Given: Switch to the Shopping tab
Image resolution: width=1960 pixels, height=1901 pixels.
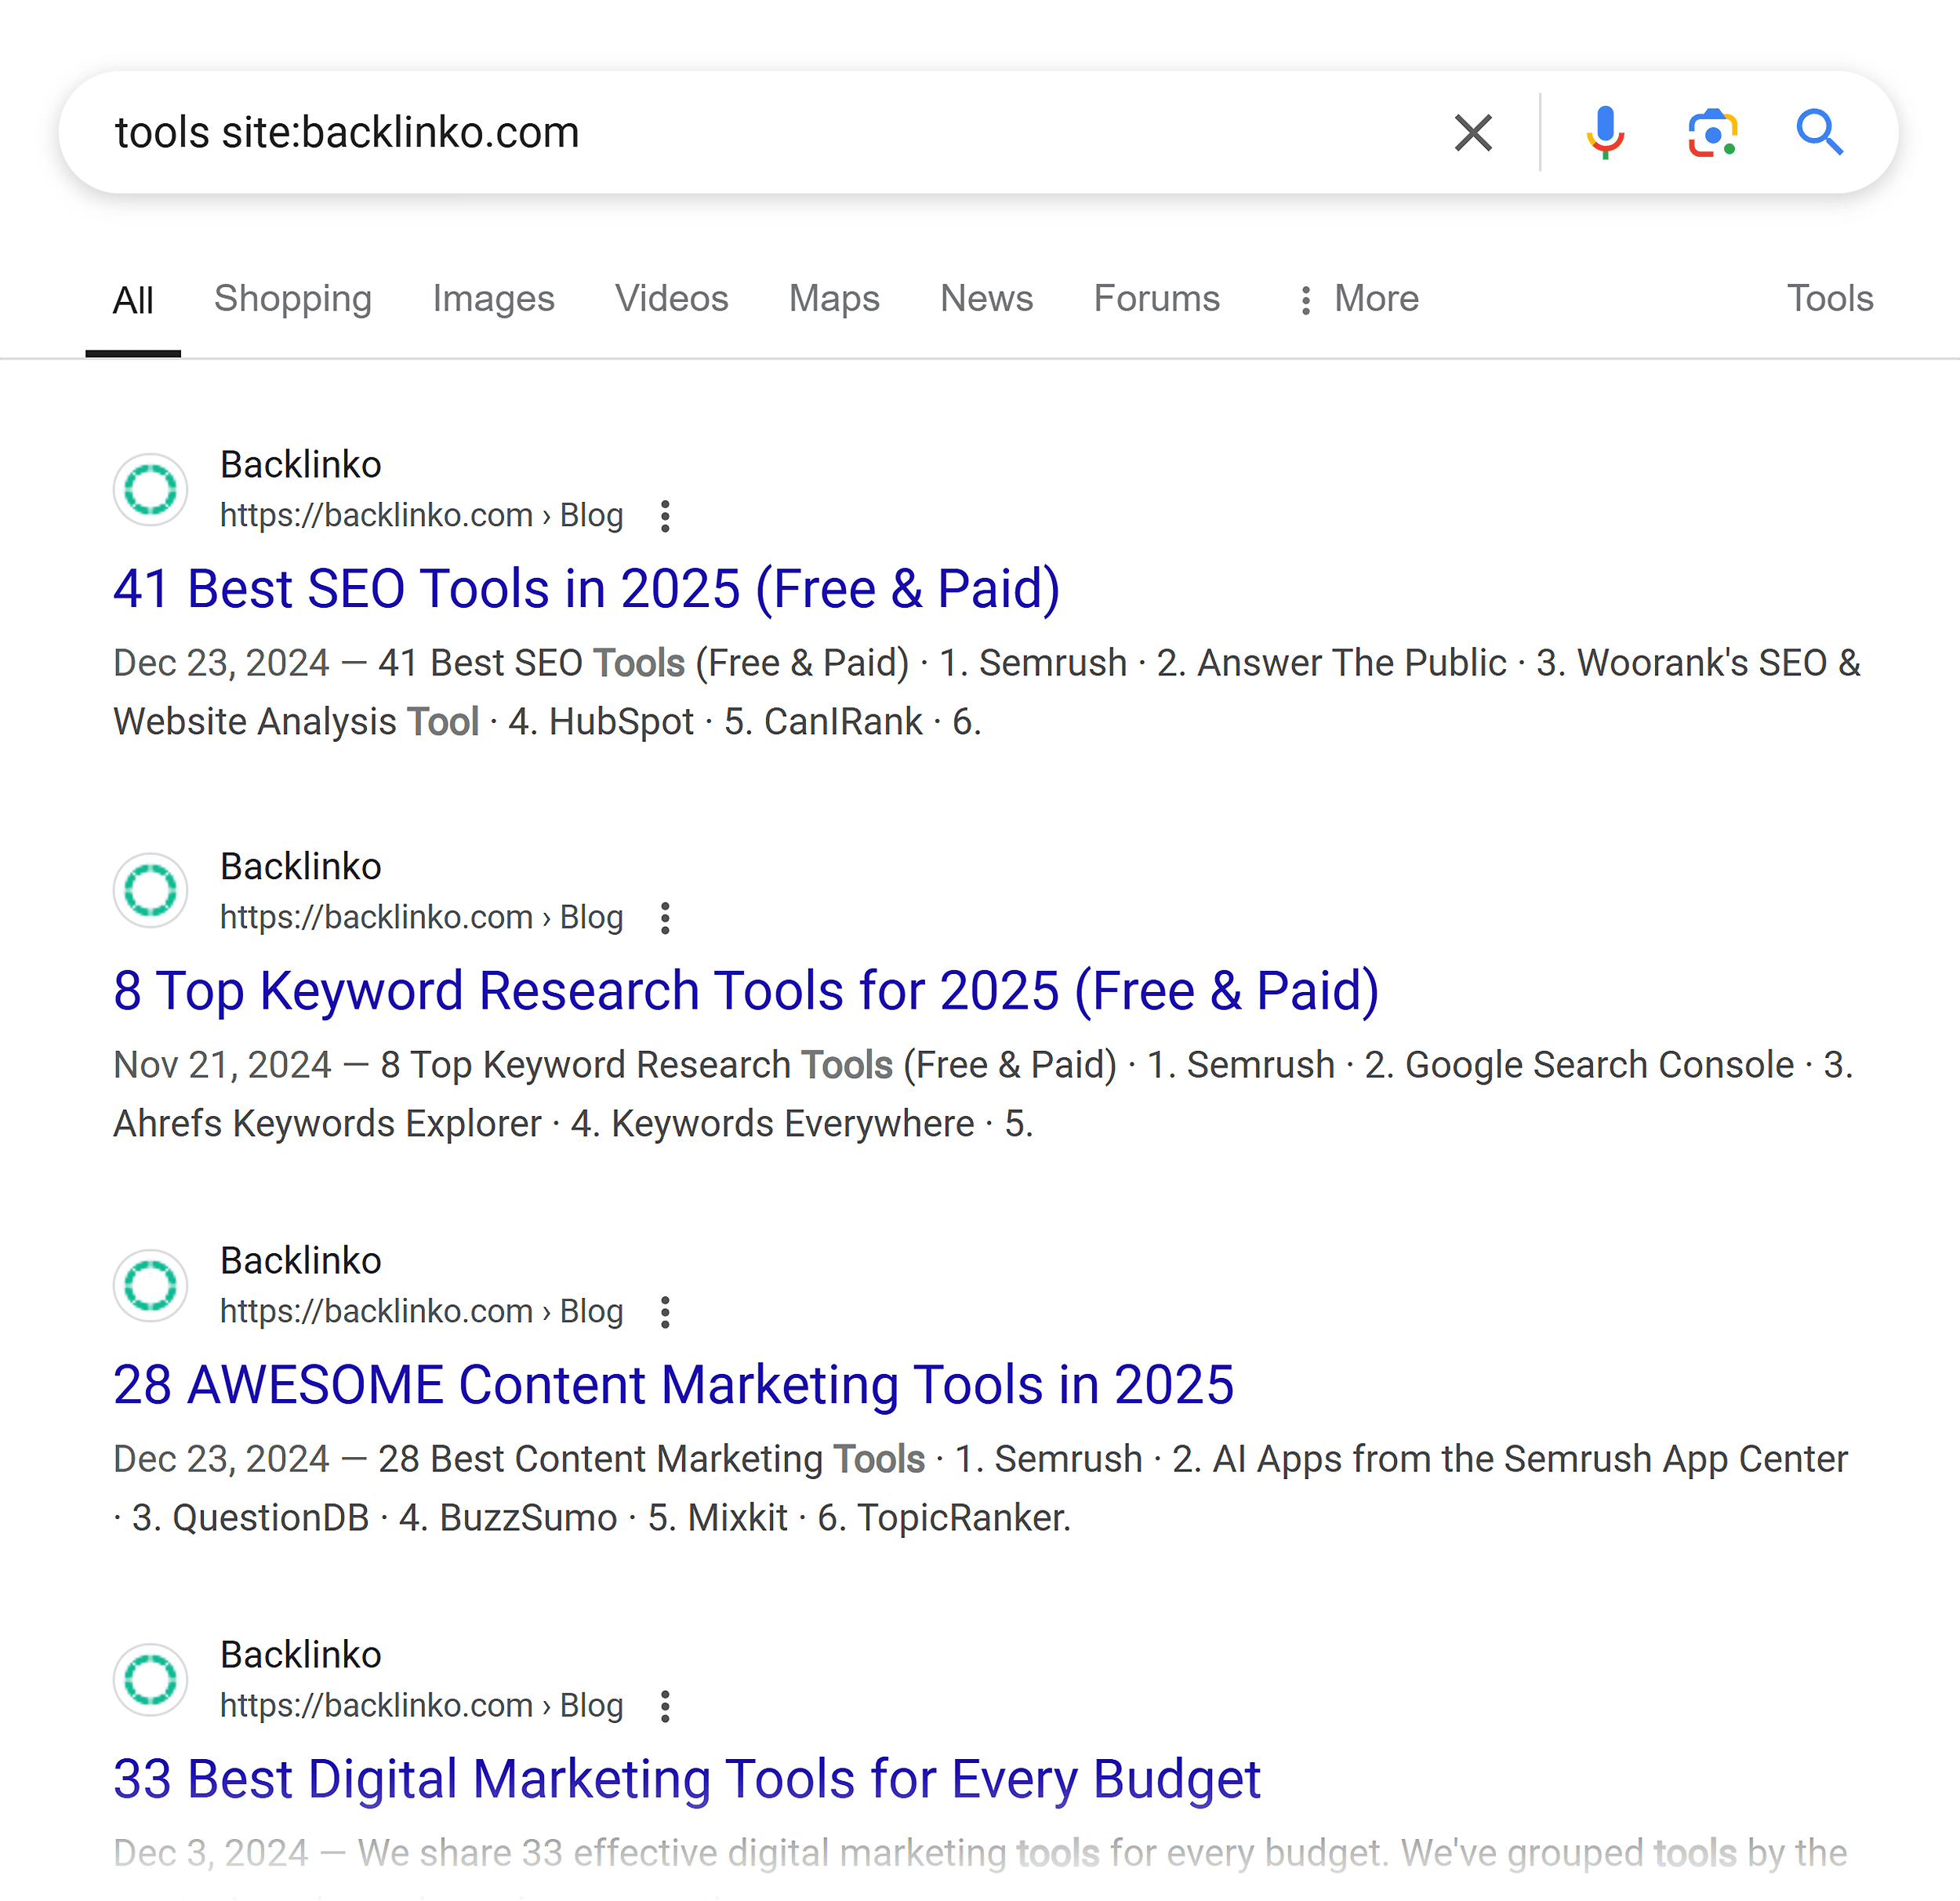Looking at the screenshot, I should (293, 299).
